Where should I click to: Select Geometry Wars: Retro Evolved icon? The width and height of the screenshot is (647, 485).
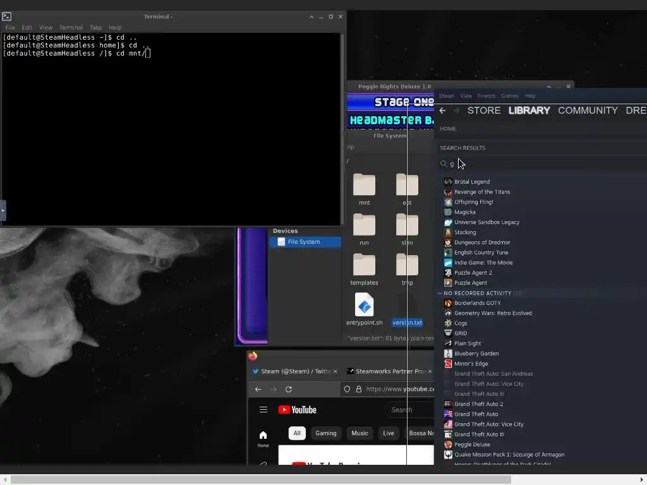(x=448, y=313)
